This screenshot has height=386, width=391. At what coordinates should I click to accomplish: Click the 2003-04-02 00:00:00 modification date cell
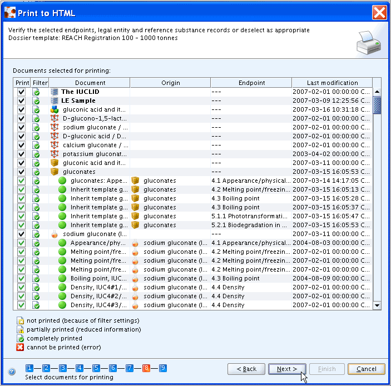pos(331,154)
